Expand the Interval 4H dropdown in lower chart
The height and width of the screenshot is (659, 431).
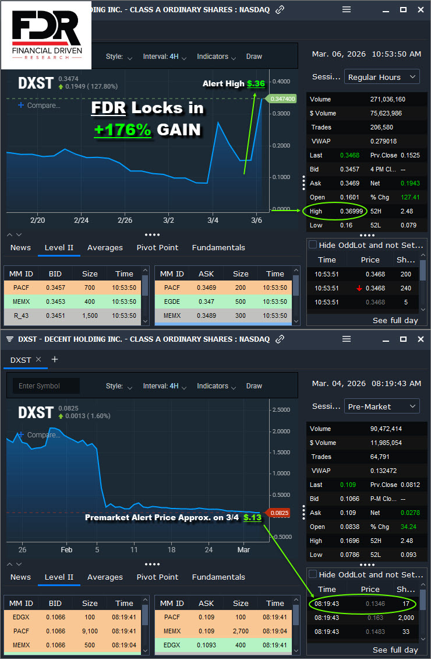tap(165, 386)
